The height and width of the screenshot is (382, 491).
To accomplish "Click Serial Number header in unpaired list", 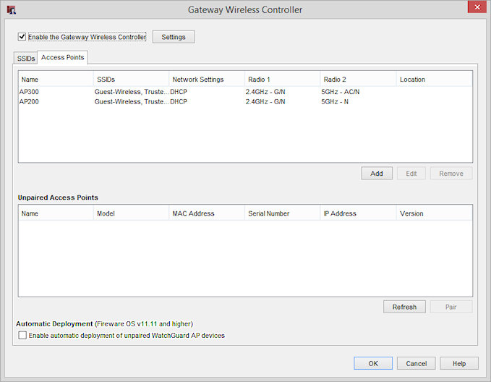I will tap(282, 213).
